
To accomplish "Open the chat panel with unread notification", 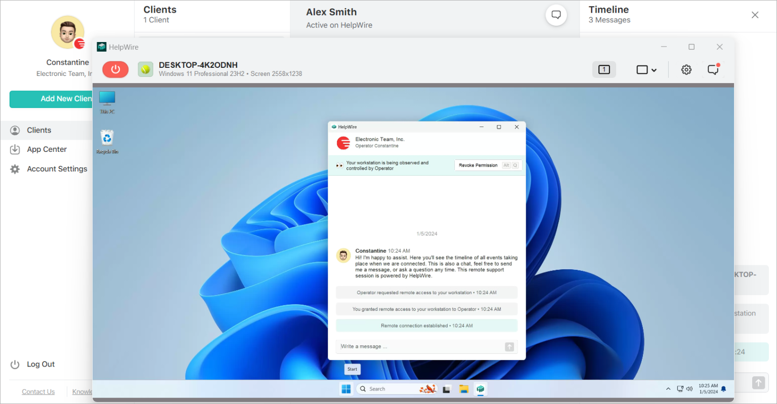I will coord(713,69).
